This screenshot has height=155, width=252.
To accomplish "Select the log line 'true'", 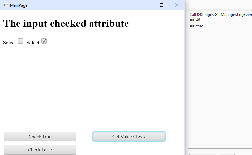I will click(x=199, y=26).
